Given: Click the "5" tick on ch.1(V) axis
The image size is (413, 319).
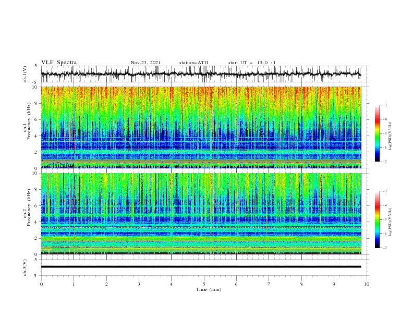Looking at the screenshot, I should [36, 66].
